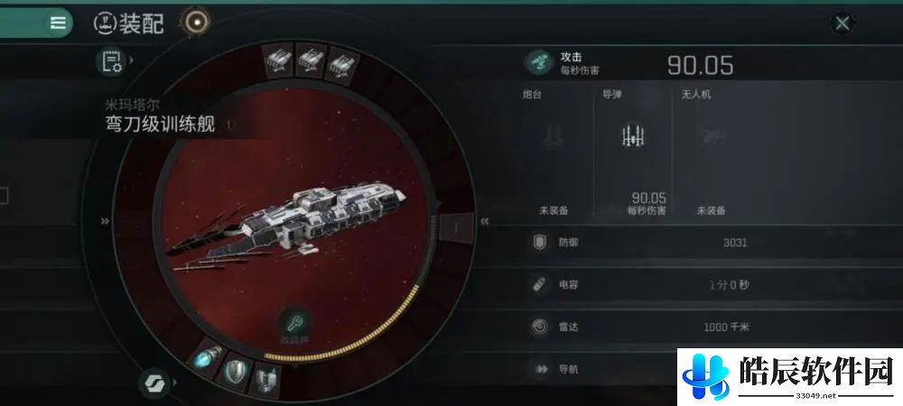Expand arrow next to fitting settings icon
Screen dimensions: 903x406
point(132,60)
